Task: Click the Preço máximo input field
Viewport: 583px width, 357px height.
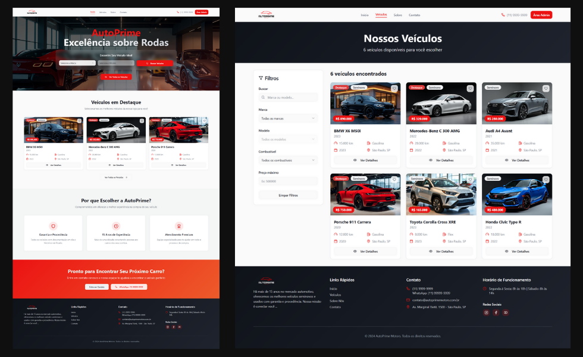Action: click(288, 181)
